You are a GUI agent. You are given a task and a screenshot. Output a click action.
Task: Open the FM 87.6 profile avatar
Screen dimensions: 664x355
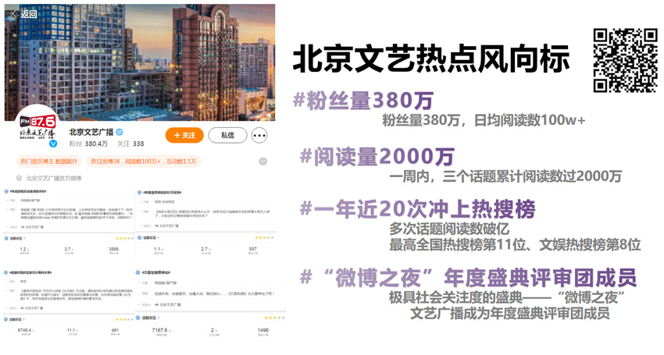37,127
